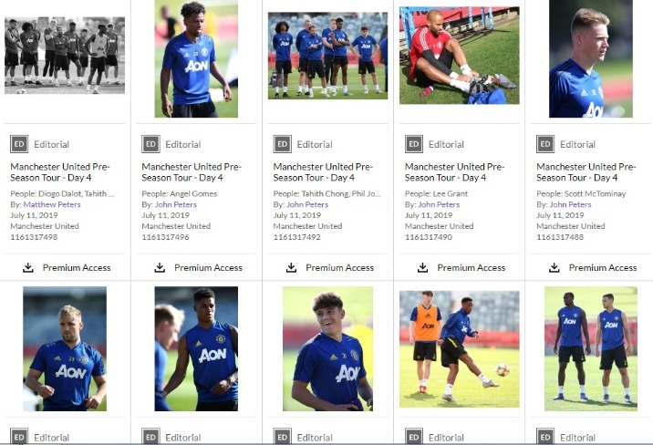
Task: Click Premium Access on Scott McTominay card
Action: (x=603, y=268)
